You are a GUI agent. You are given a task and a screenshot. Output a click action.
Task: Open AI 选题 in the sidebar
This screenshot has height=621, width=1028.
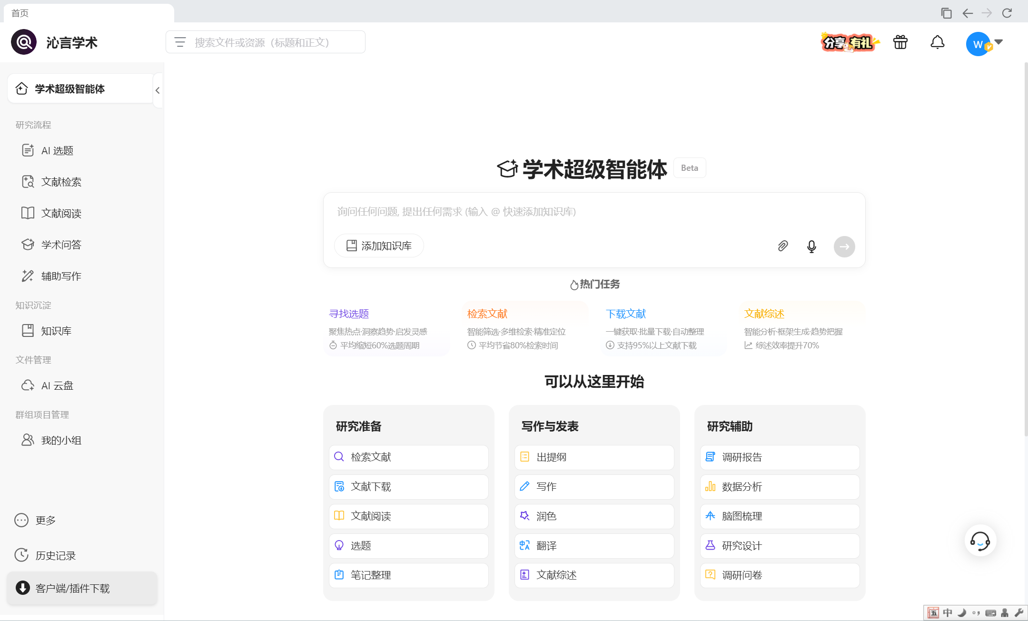[x=57, y=150]
